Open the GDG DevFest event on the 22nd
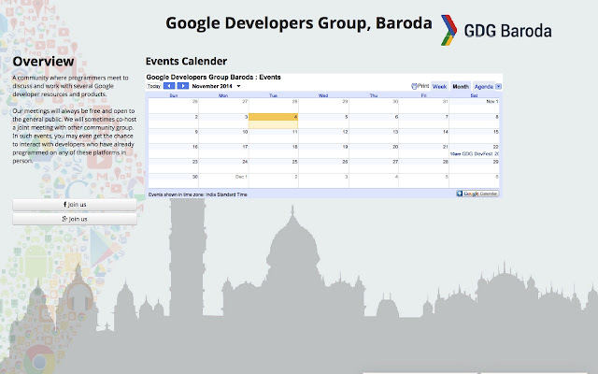 (475, 153)
